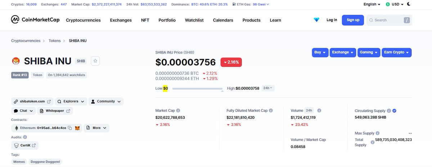Click the Low/High price range slider bar
Viewport: 432px width, 167px height.
point(197,89)
